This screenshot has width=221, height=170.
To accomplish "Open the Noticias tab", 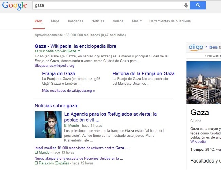I will (98, 21).
